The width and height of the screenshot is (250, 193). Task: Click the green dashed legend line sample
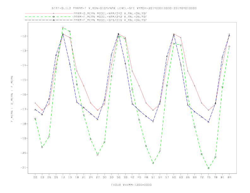pyautogui.click(x=49, y=17)
